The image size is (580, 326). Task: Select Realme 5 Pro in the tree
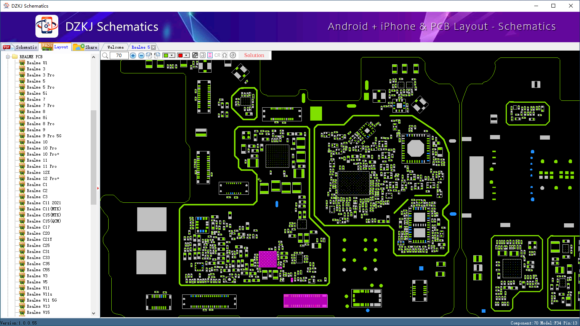[x=40, y=87]
